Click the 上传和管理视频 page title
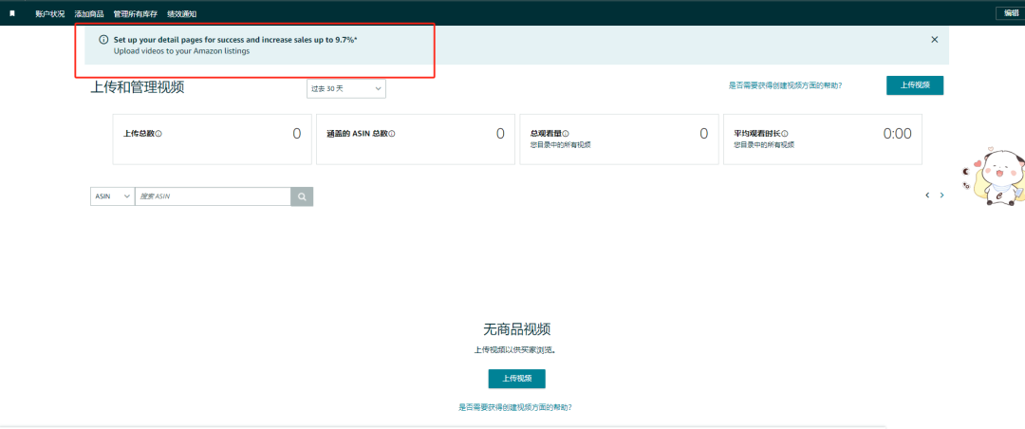The width and height of the screenshot is (1025, 429). coord(138,87)
